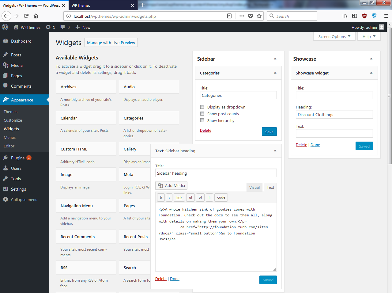
Task: Switch to the WPThemes browser tab
Action: (103, 5)
